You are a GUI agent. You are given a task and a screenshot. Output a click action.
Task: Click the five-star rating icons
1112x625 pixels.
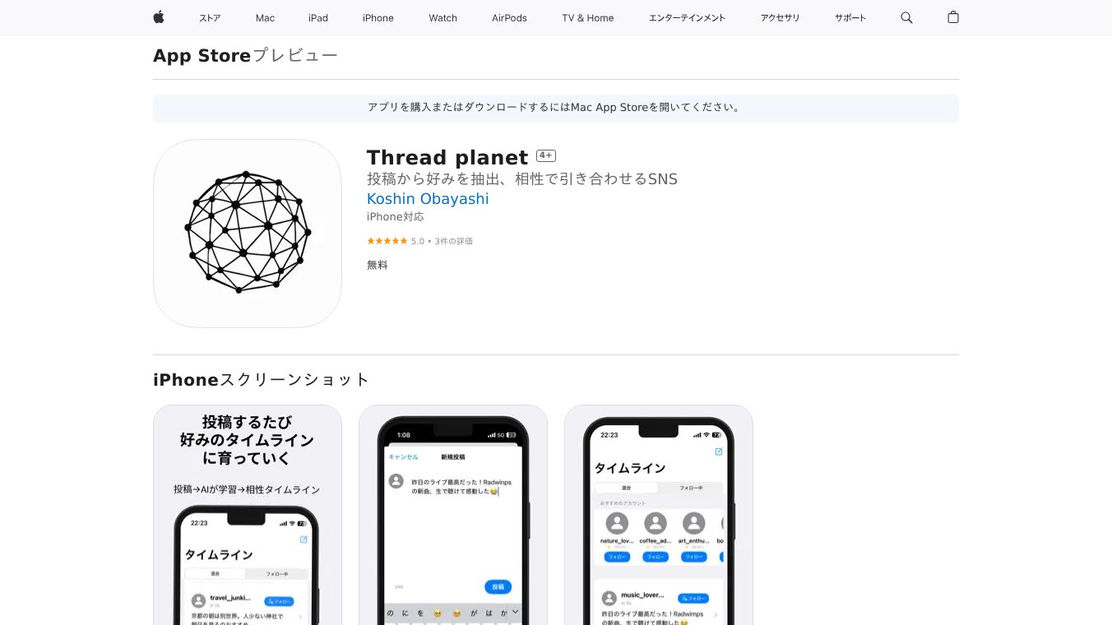coord(387,241)
